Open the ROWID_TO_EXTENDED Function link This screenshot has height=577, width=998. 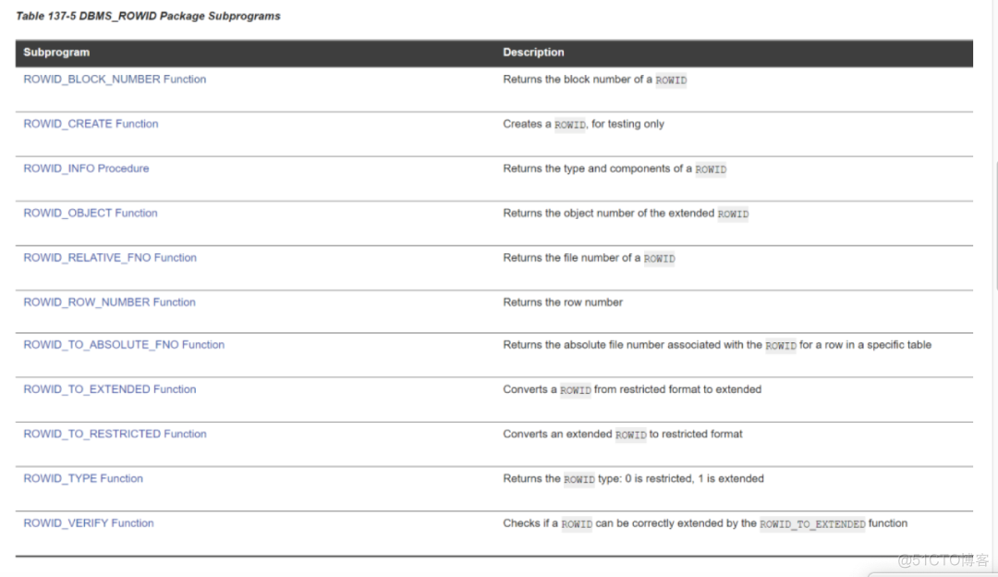(x=109, y=388)
